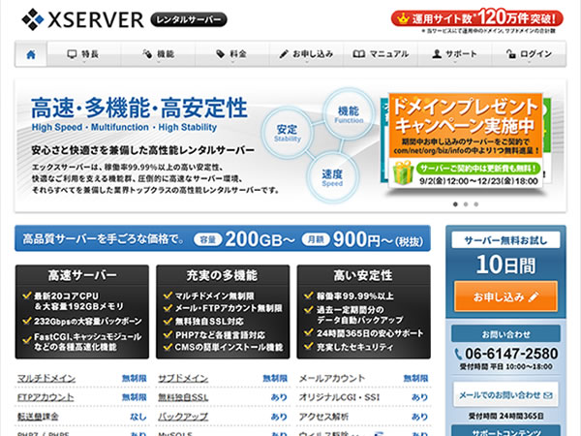Open the バックアップ link
Screen dimensions: 581x436
[183, 417]
